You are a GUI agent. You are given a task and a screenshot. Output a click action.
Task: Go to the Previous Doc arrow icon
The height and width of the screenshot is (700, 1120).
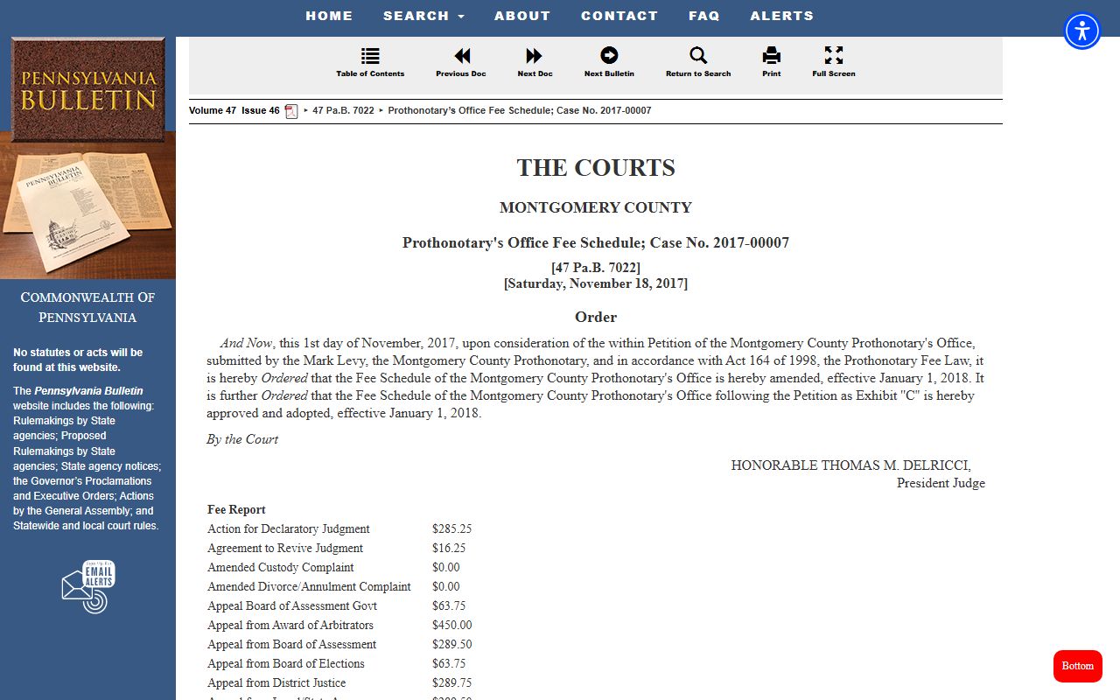(461, 56)
